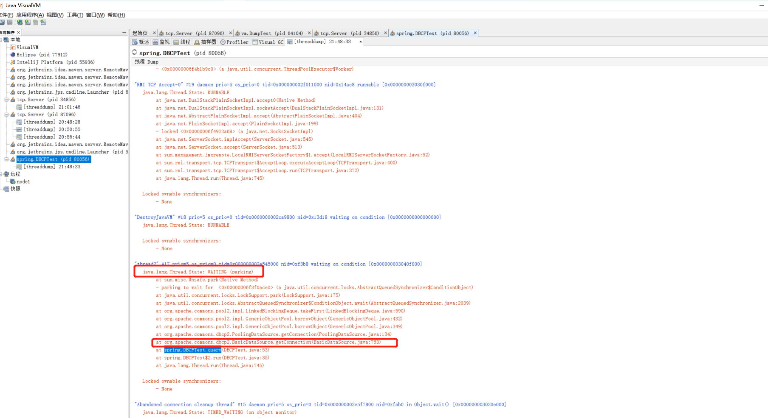The height and width of the screenshot is (418, 768).
Task: Open the 视图(V) menu
Action: pyautogui.click(x=55, y=15)
